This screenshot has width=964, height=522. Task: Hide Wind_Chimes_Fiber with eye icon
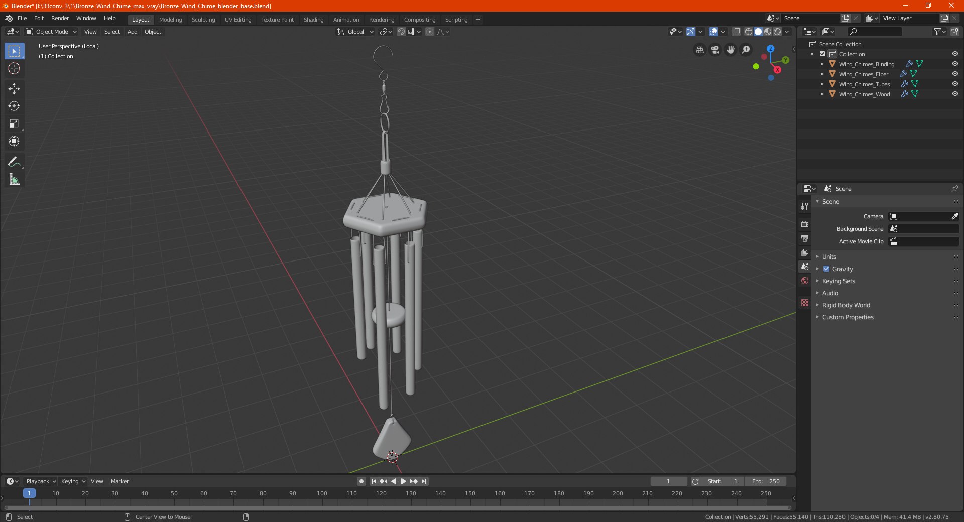click(x=955, y=74)
